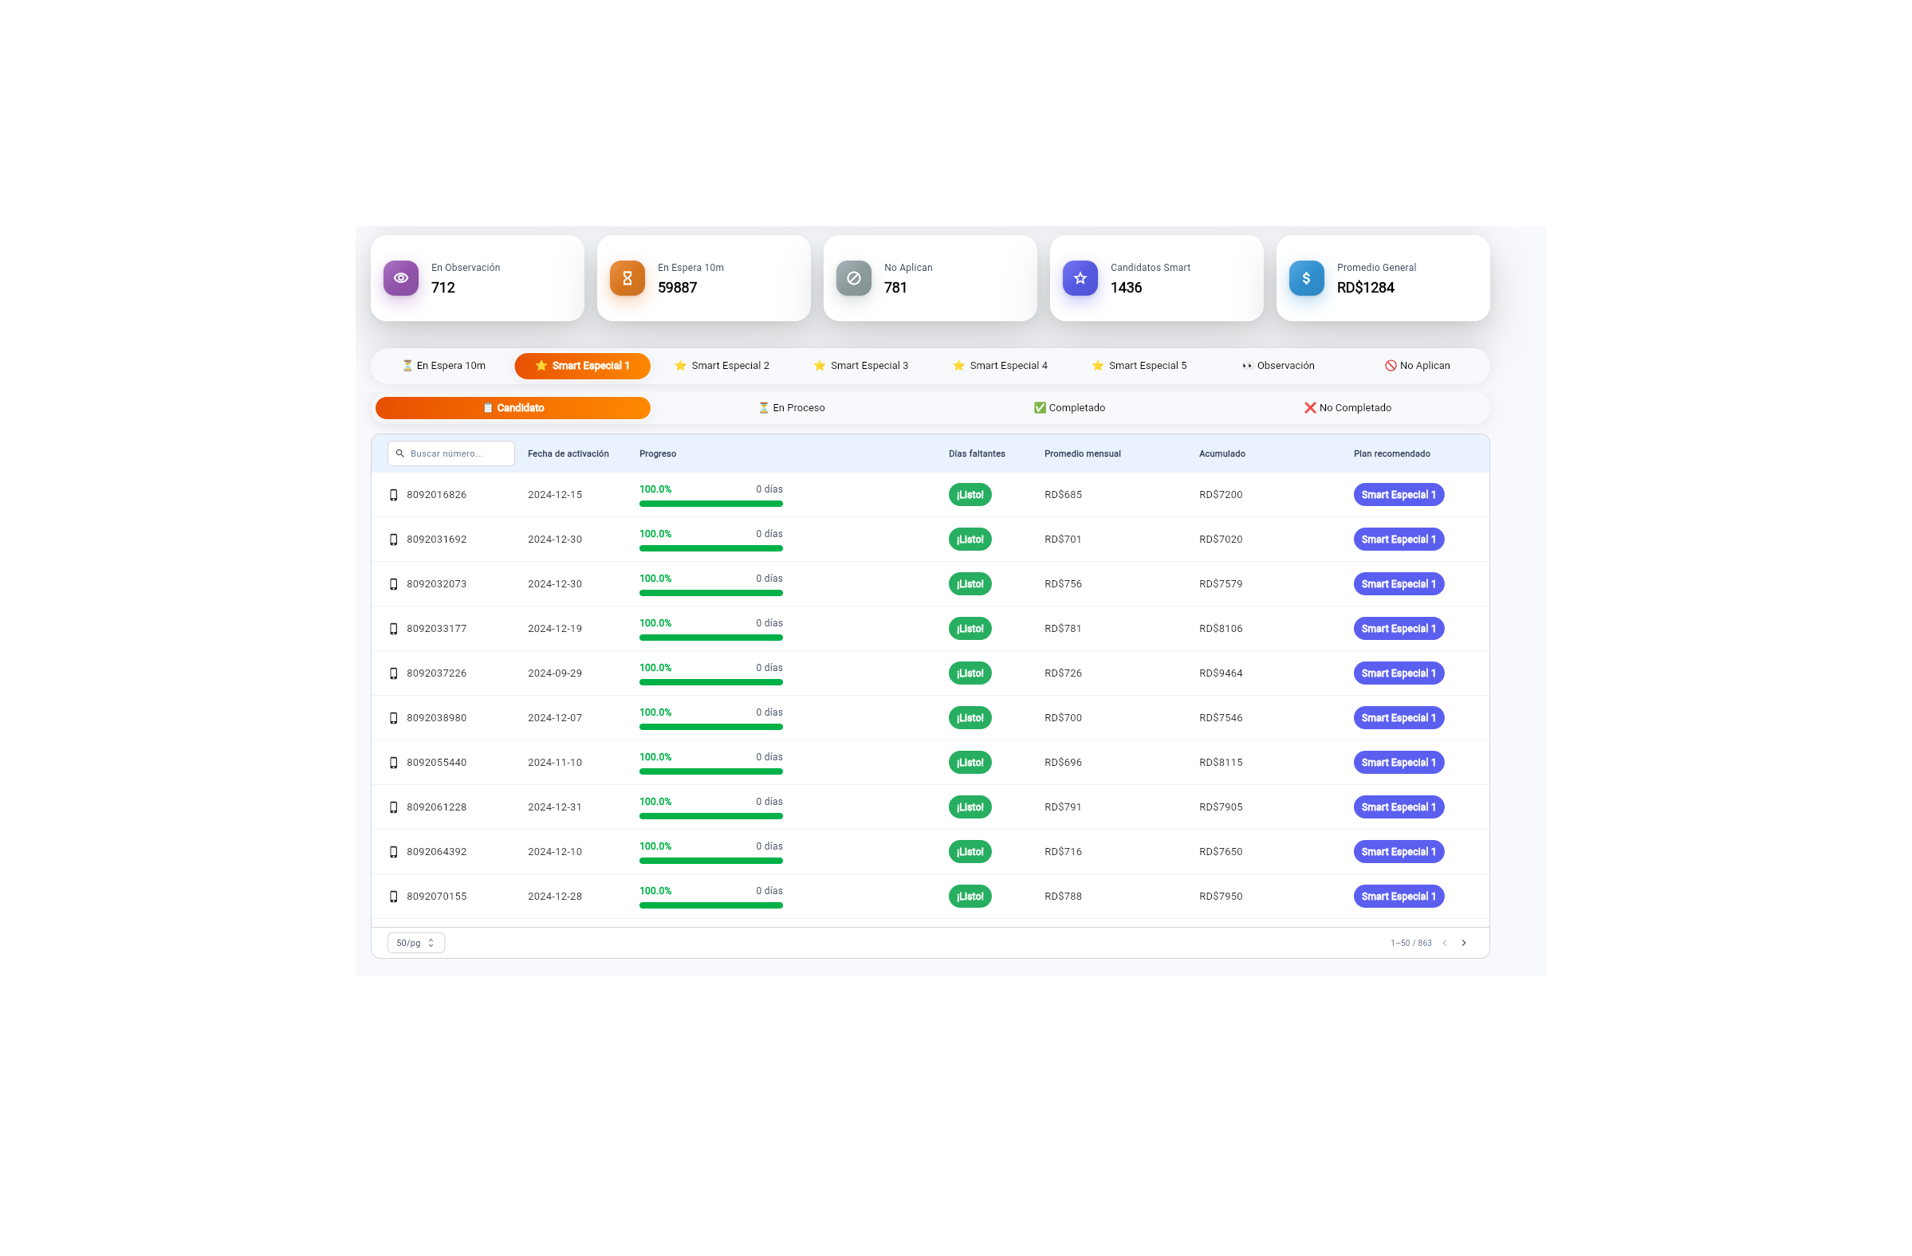Screen dimensions: 1912x1256
Task: Select the En Proceso status filter
Action: pos(791,408)
